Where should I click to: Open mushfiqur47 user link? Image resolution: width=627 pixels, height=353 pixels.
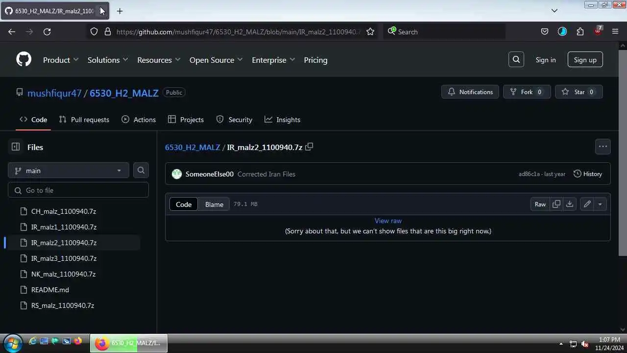click(54, 93)
